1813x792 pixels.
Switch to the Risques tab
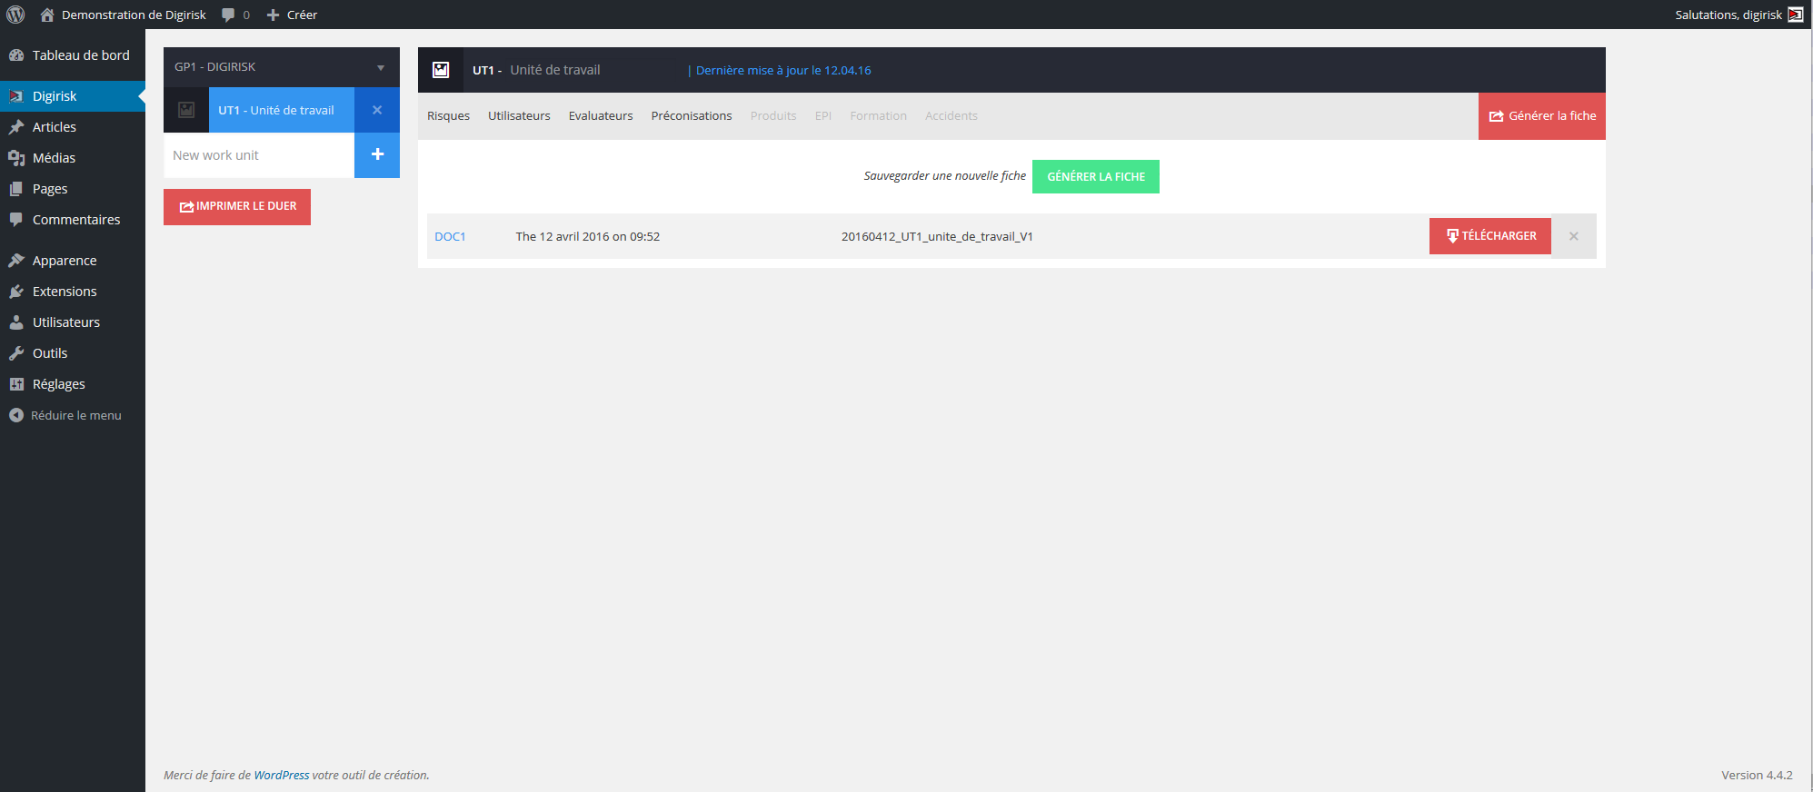[x=448, y=116]
